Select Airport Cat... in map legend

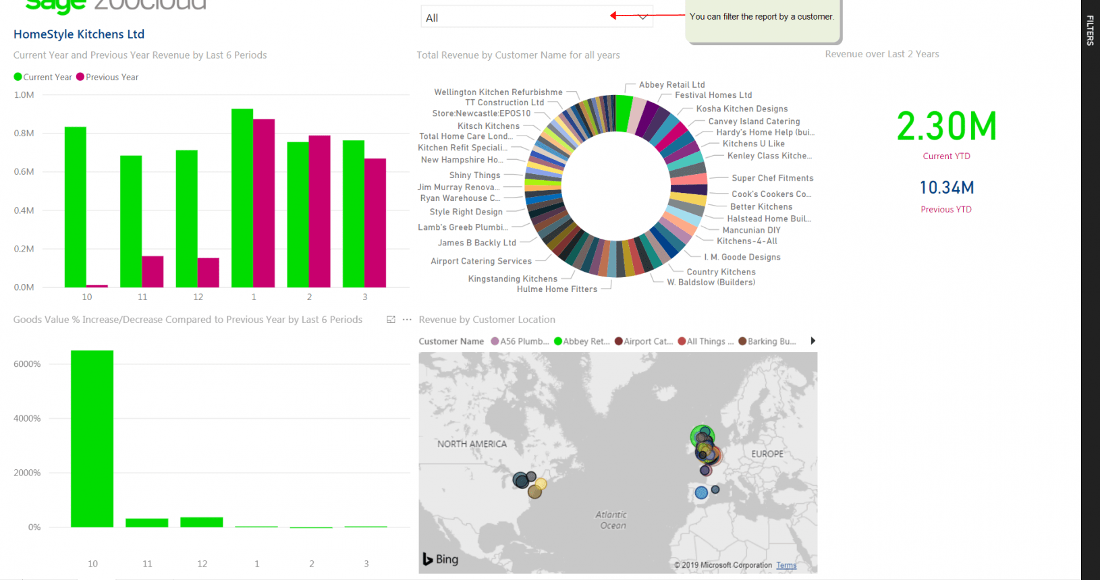(644, 341)
